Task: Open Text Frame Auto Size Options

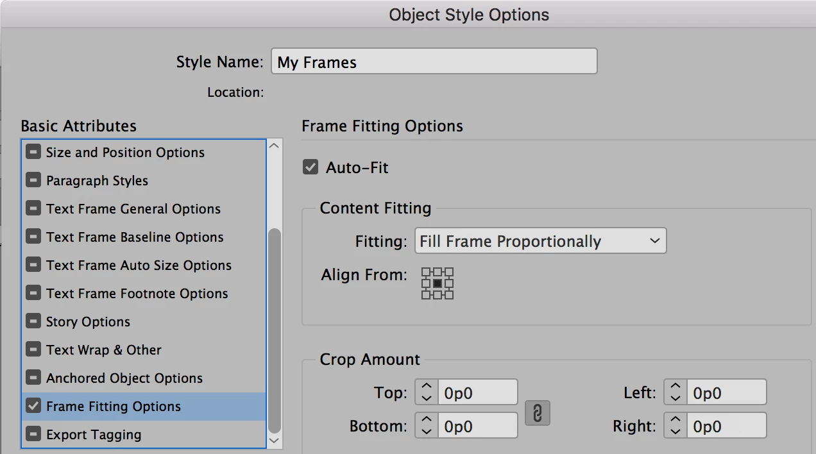Action: [139, 265]
